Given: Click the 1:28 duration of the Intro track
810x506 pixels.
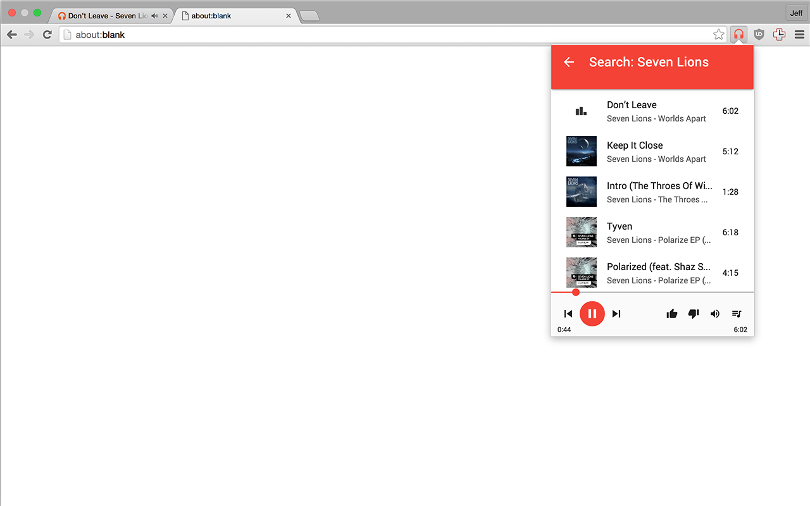Looking at the screenshot, I should (730, 192).
